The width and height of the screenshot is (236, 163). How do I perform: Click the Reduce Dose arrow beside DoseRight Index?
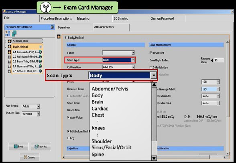click(212, 60)
